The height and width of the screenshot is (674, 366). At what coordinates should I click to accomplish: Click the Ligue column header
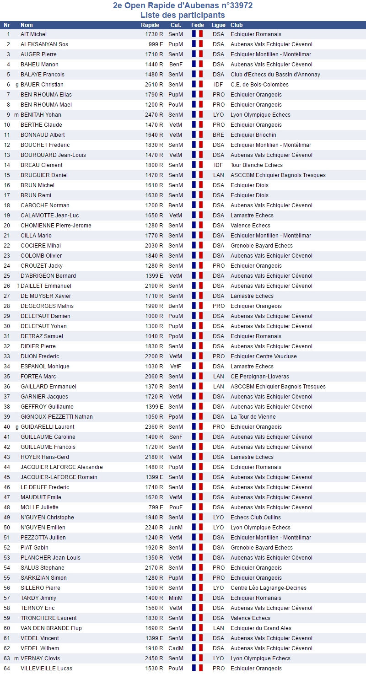218,25
